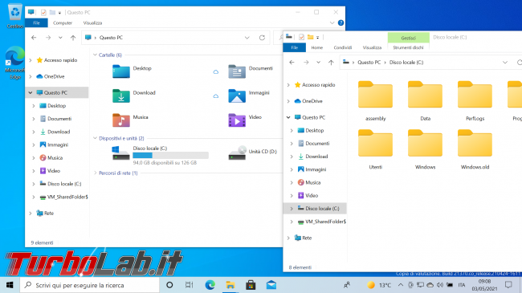Viewport: 522px width, 293px height.
Task: Expand the ribbon in Questo PC window
Action: pyautogui.click(x=332, y=22)
